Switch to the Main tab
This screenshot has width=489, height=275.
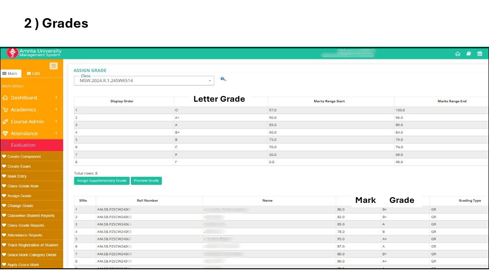pyautogui.click(x=10, y=74)
